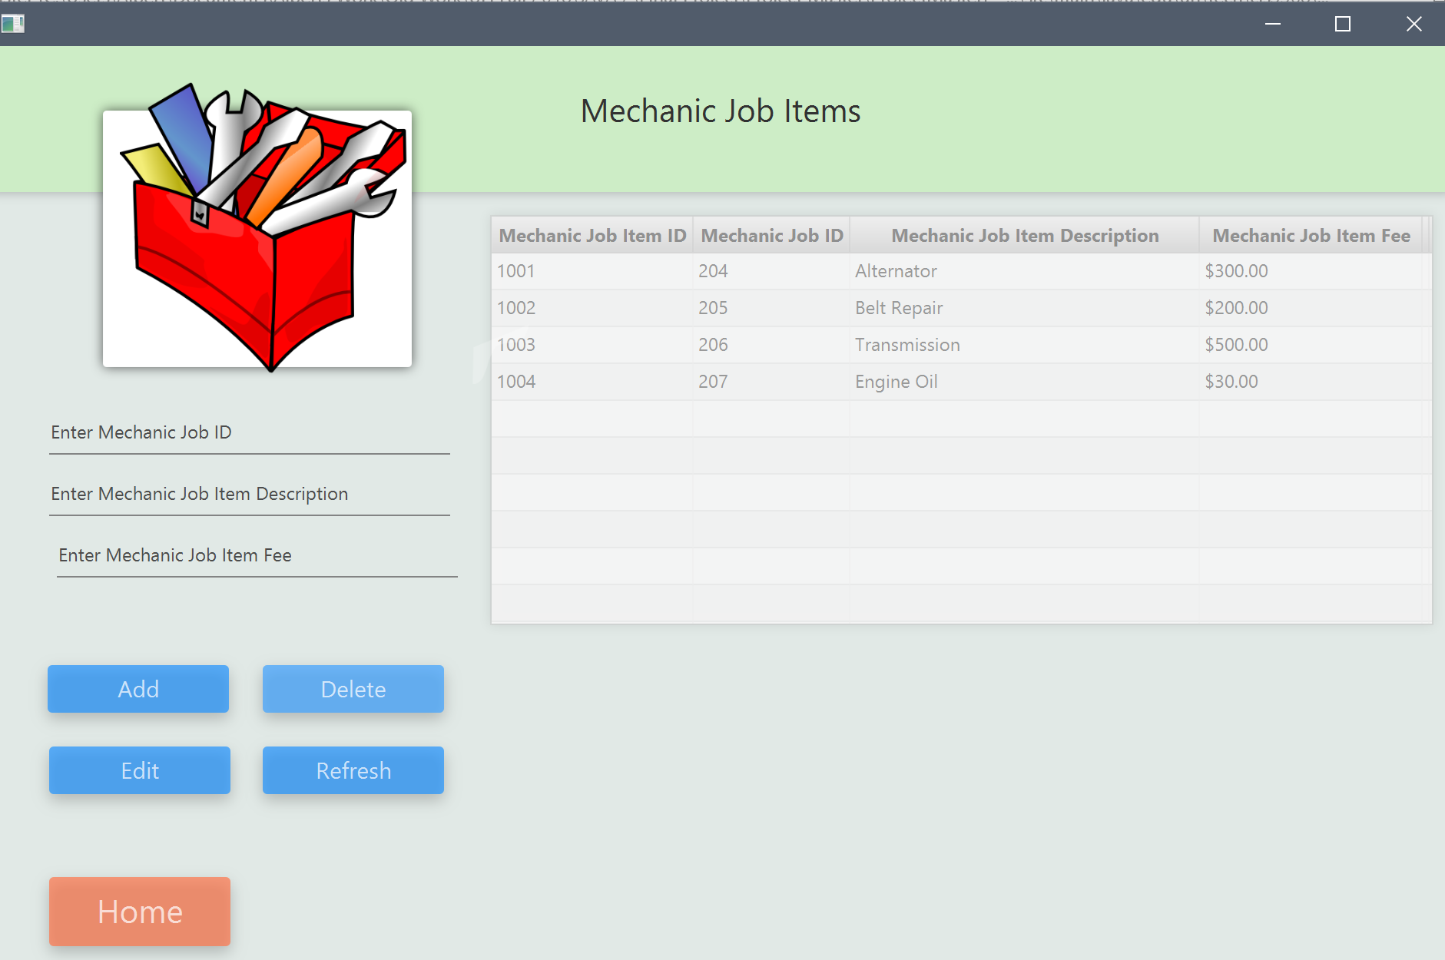
Task: Click the Transmission description cell
Action: (1025, 345)
